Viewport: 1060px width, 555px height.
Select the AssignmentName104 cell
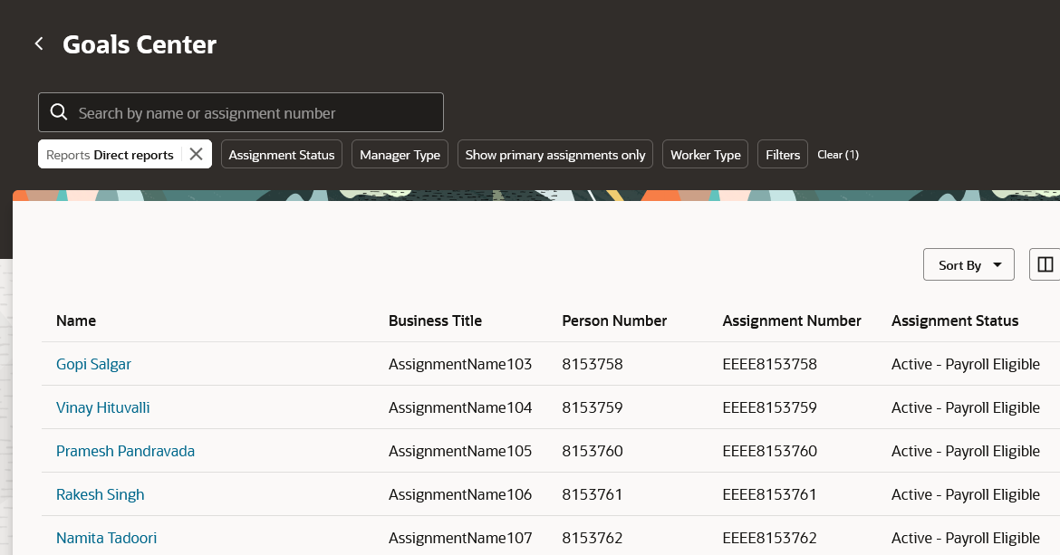[x=460, y=407]
